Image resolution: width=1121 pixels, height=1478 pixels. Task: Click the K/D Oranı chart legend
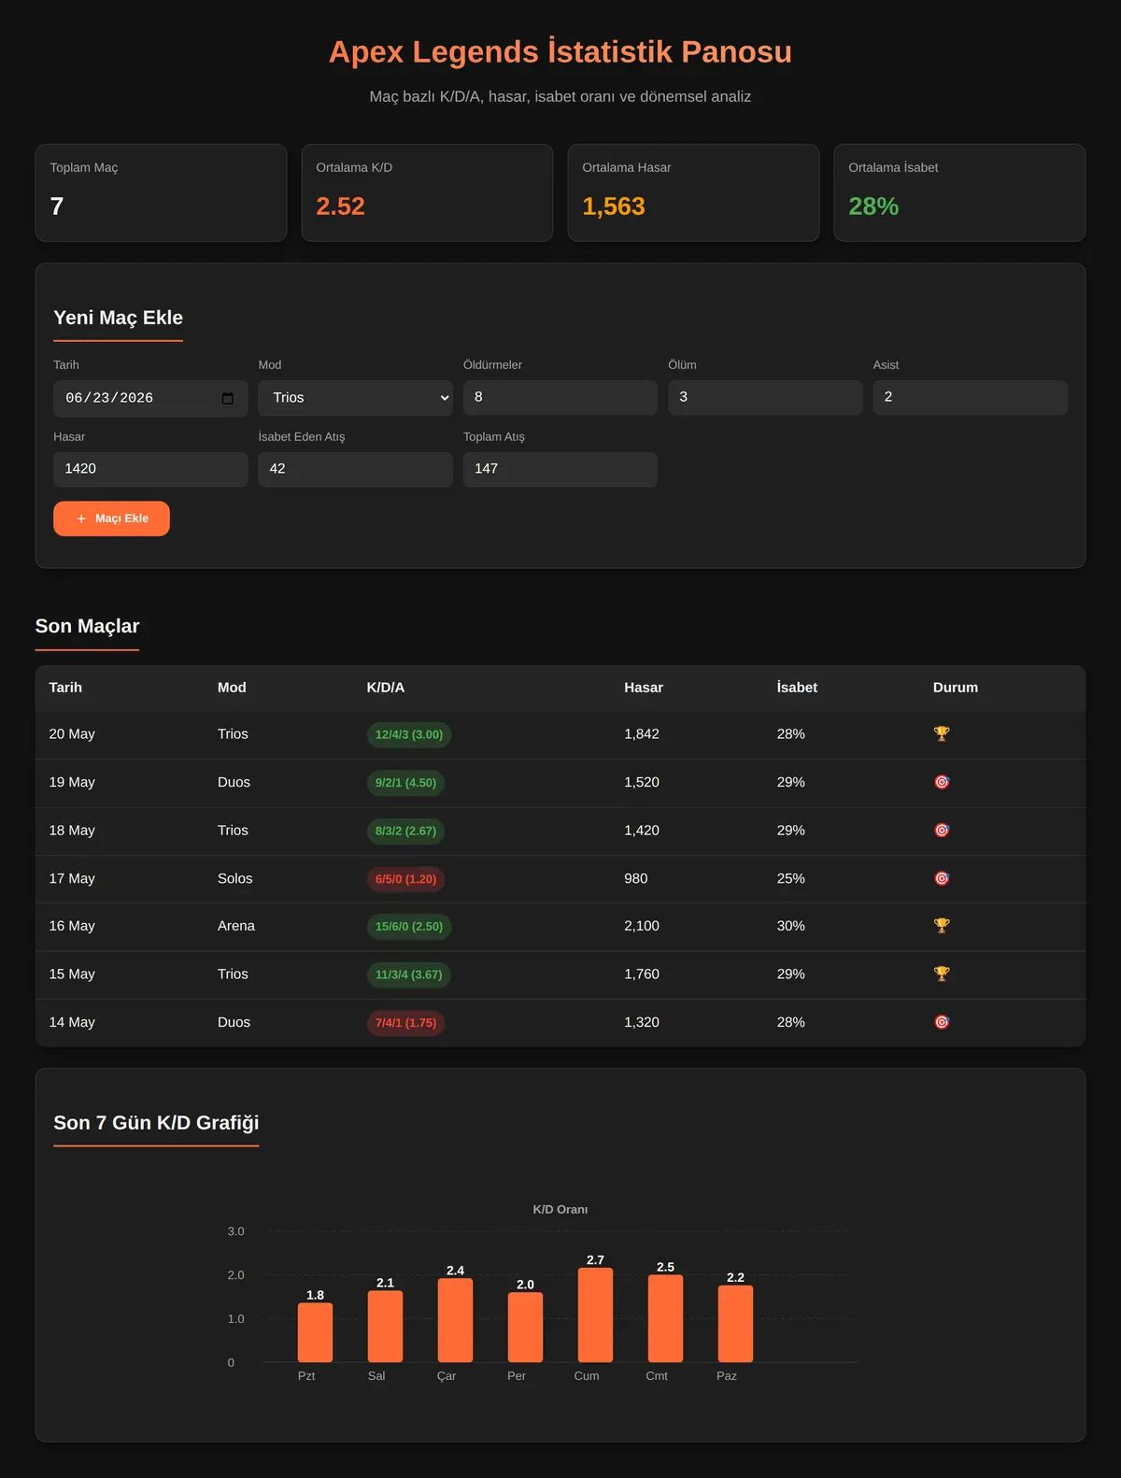560,1210
